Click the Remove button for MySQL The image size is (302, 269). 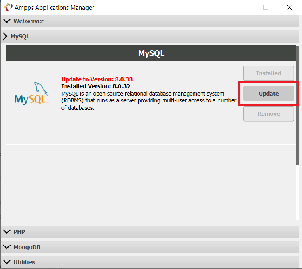268,114
